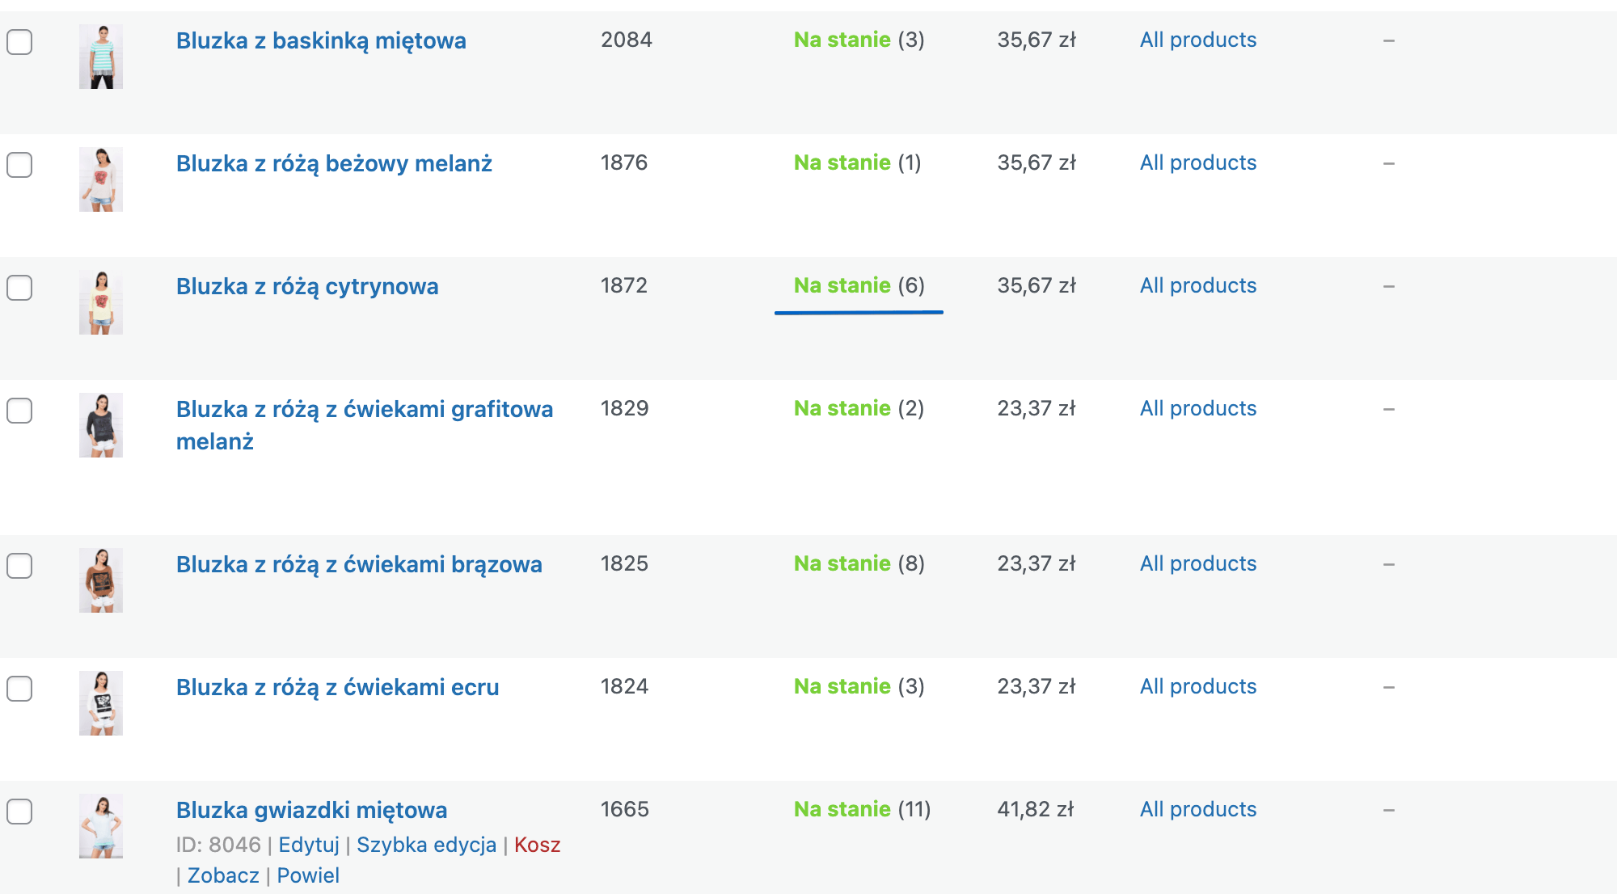The image size is (1617, 894).
Task: Click price of Bluzka z baskinką miętowa
Action: click(x=1036, y=40)
